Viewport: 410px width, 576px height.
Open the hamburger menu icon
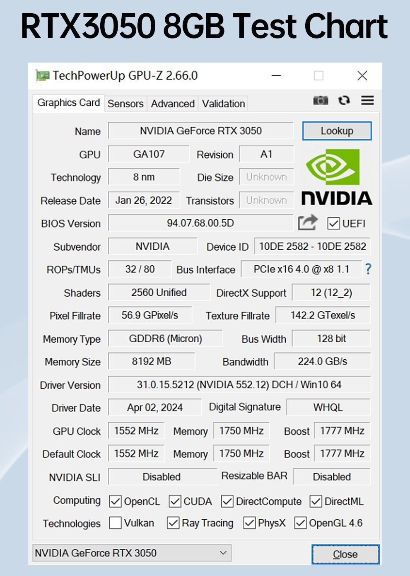367,100
